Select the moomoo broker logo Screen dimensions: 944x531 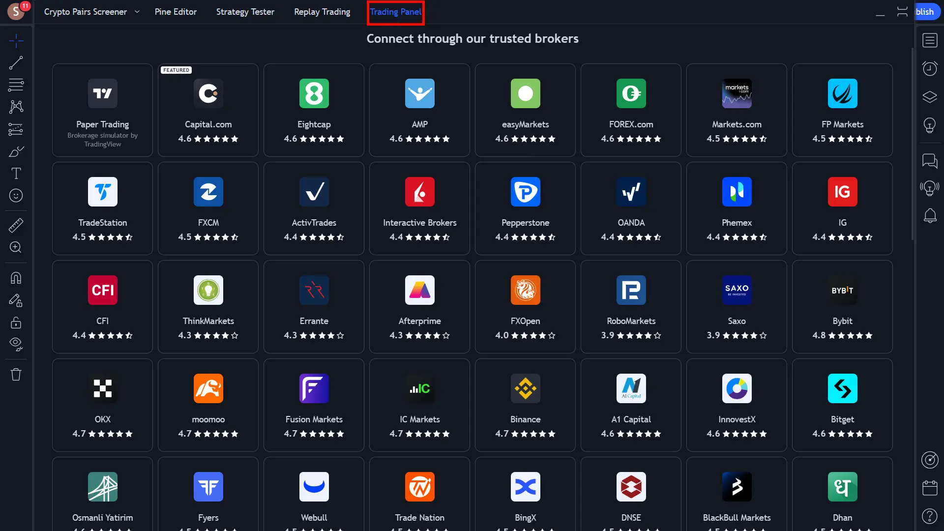coord(208,388)
